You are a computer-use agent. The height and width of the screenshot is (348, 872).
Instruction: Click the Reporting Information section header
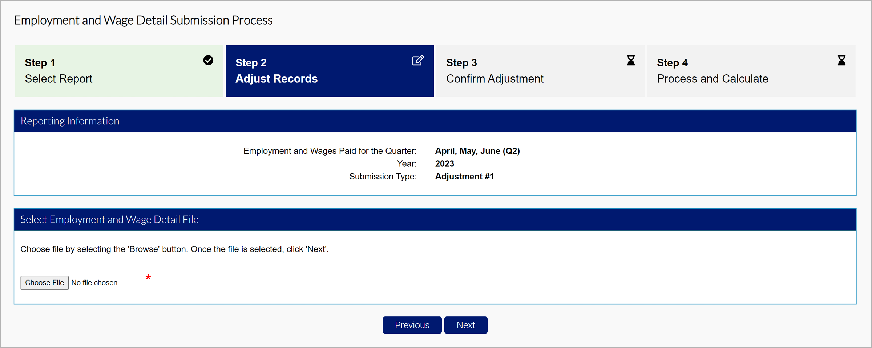70,121
